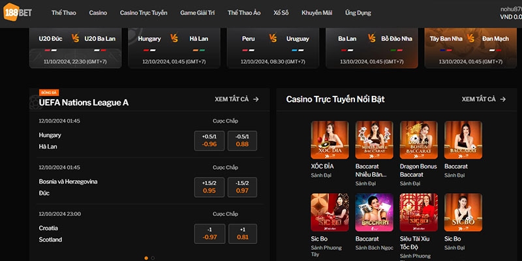
Task: Open the XÓC ĐĨA game thumbnail
Action: (x=330, y=140)
